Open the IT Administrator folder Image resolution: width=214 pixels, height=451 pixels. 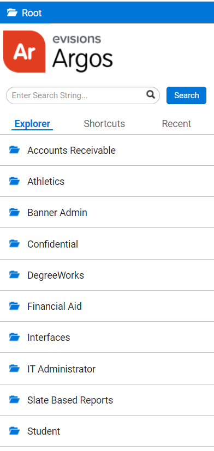(107, 369)
